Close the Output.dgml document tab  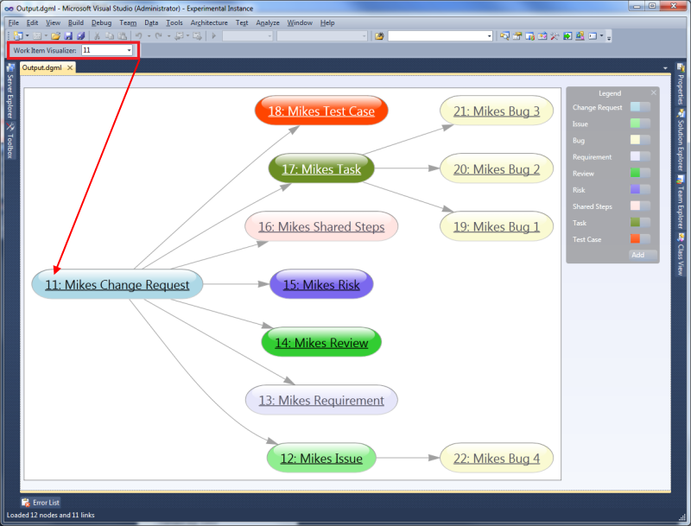tap(70, 67)
